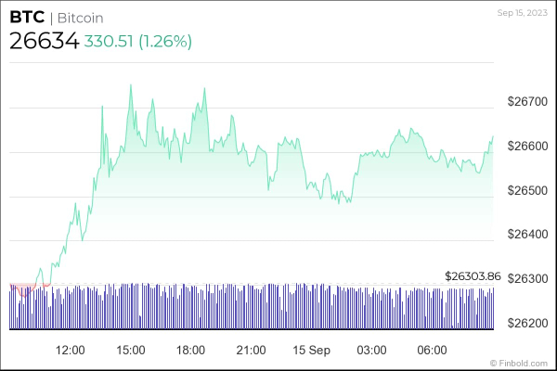Click the Sep 15, 2023 date label
This screenshot has width=557, height=371.
pos(525,12)
